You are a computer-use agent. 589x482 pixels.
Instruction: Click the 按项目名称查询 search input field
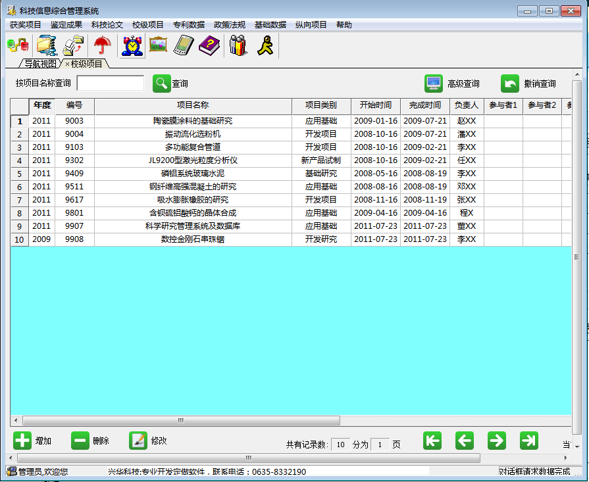pyautogui.click(x=111, y=84)
